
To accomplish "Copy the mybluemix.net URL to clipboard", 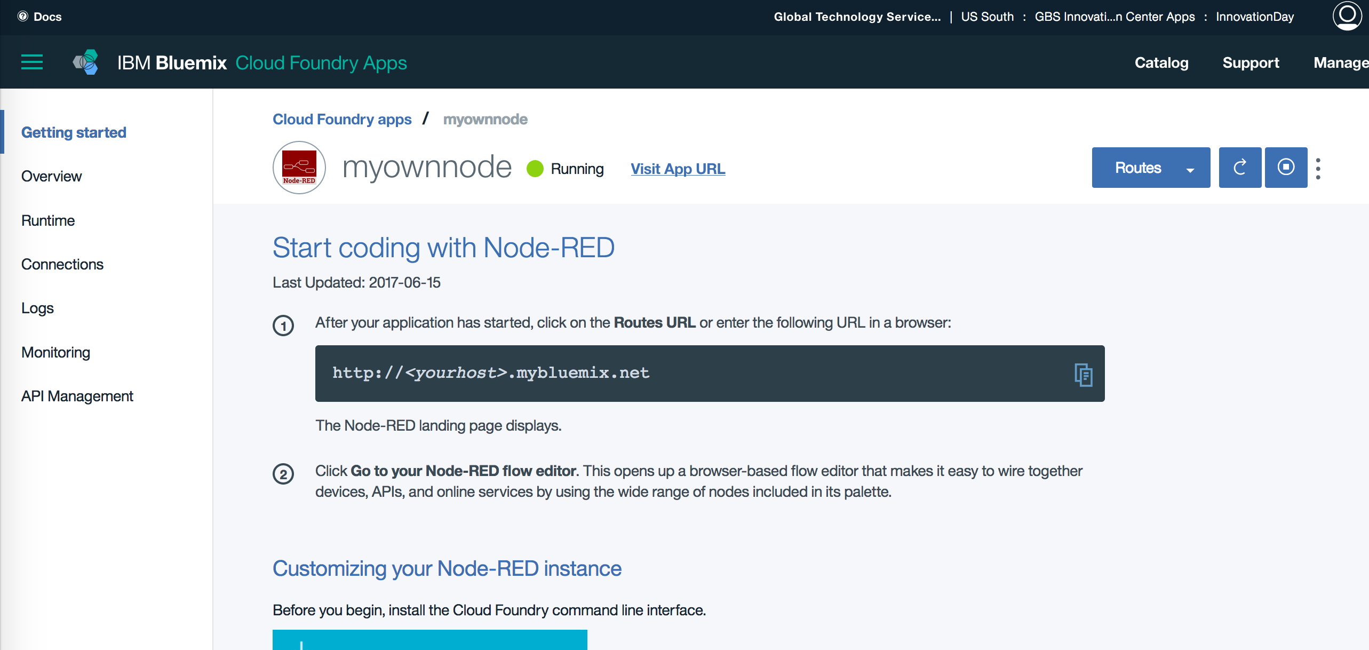I will coord(1083,374).
